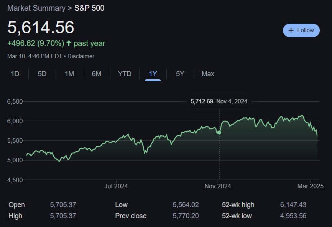Switch to the 1D range tab
The height and width of the screenshot is (227, 332).
(x=15, y=74)
